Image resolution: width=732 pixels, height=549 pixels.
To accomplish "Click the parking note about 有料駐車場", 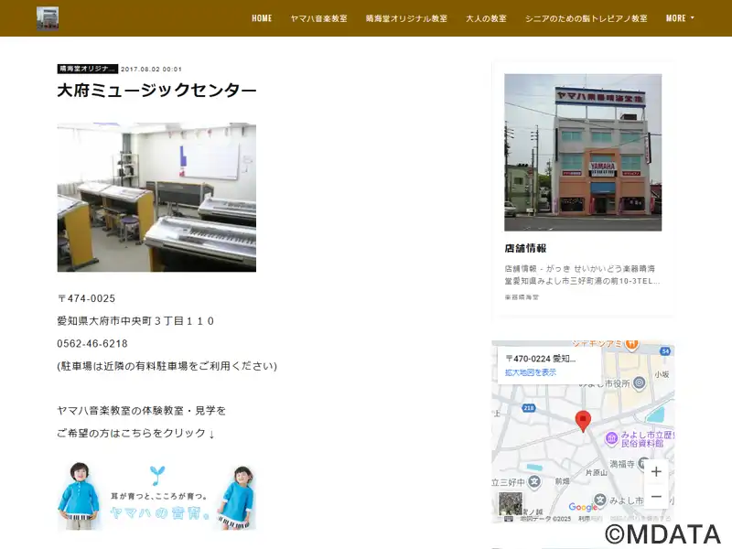I will (167, 366).
